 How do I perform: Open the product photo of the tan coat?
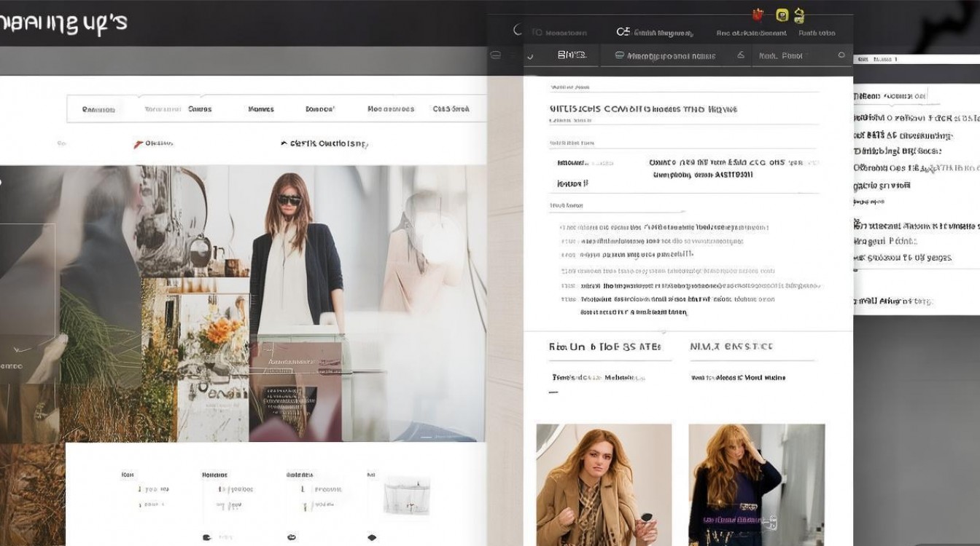tap(604, 485)
